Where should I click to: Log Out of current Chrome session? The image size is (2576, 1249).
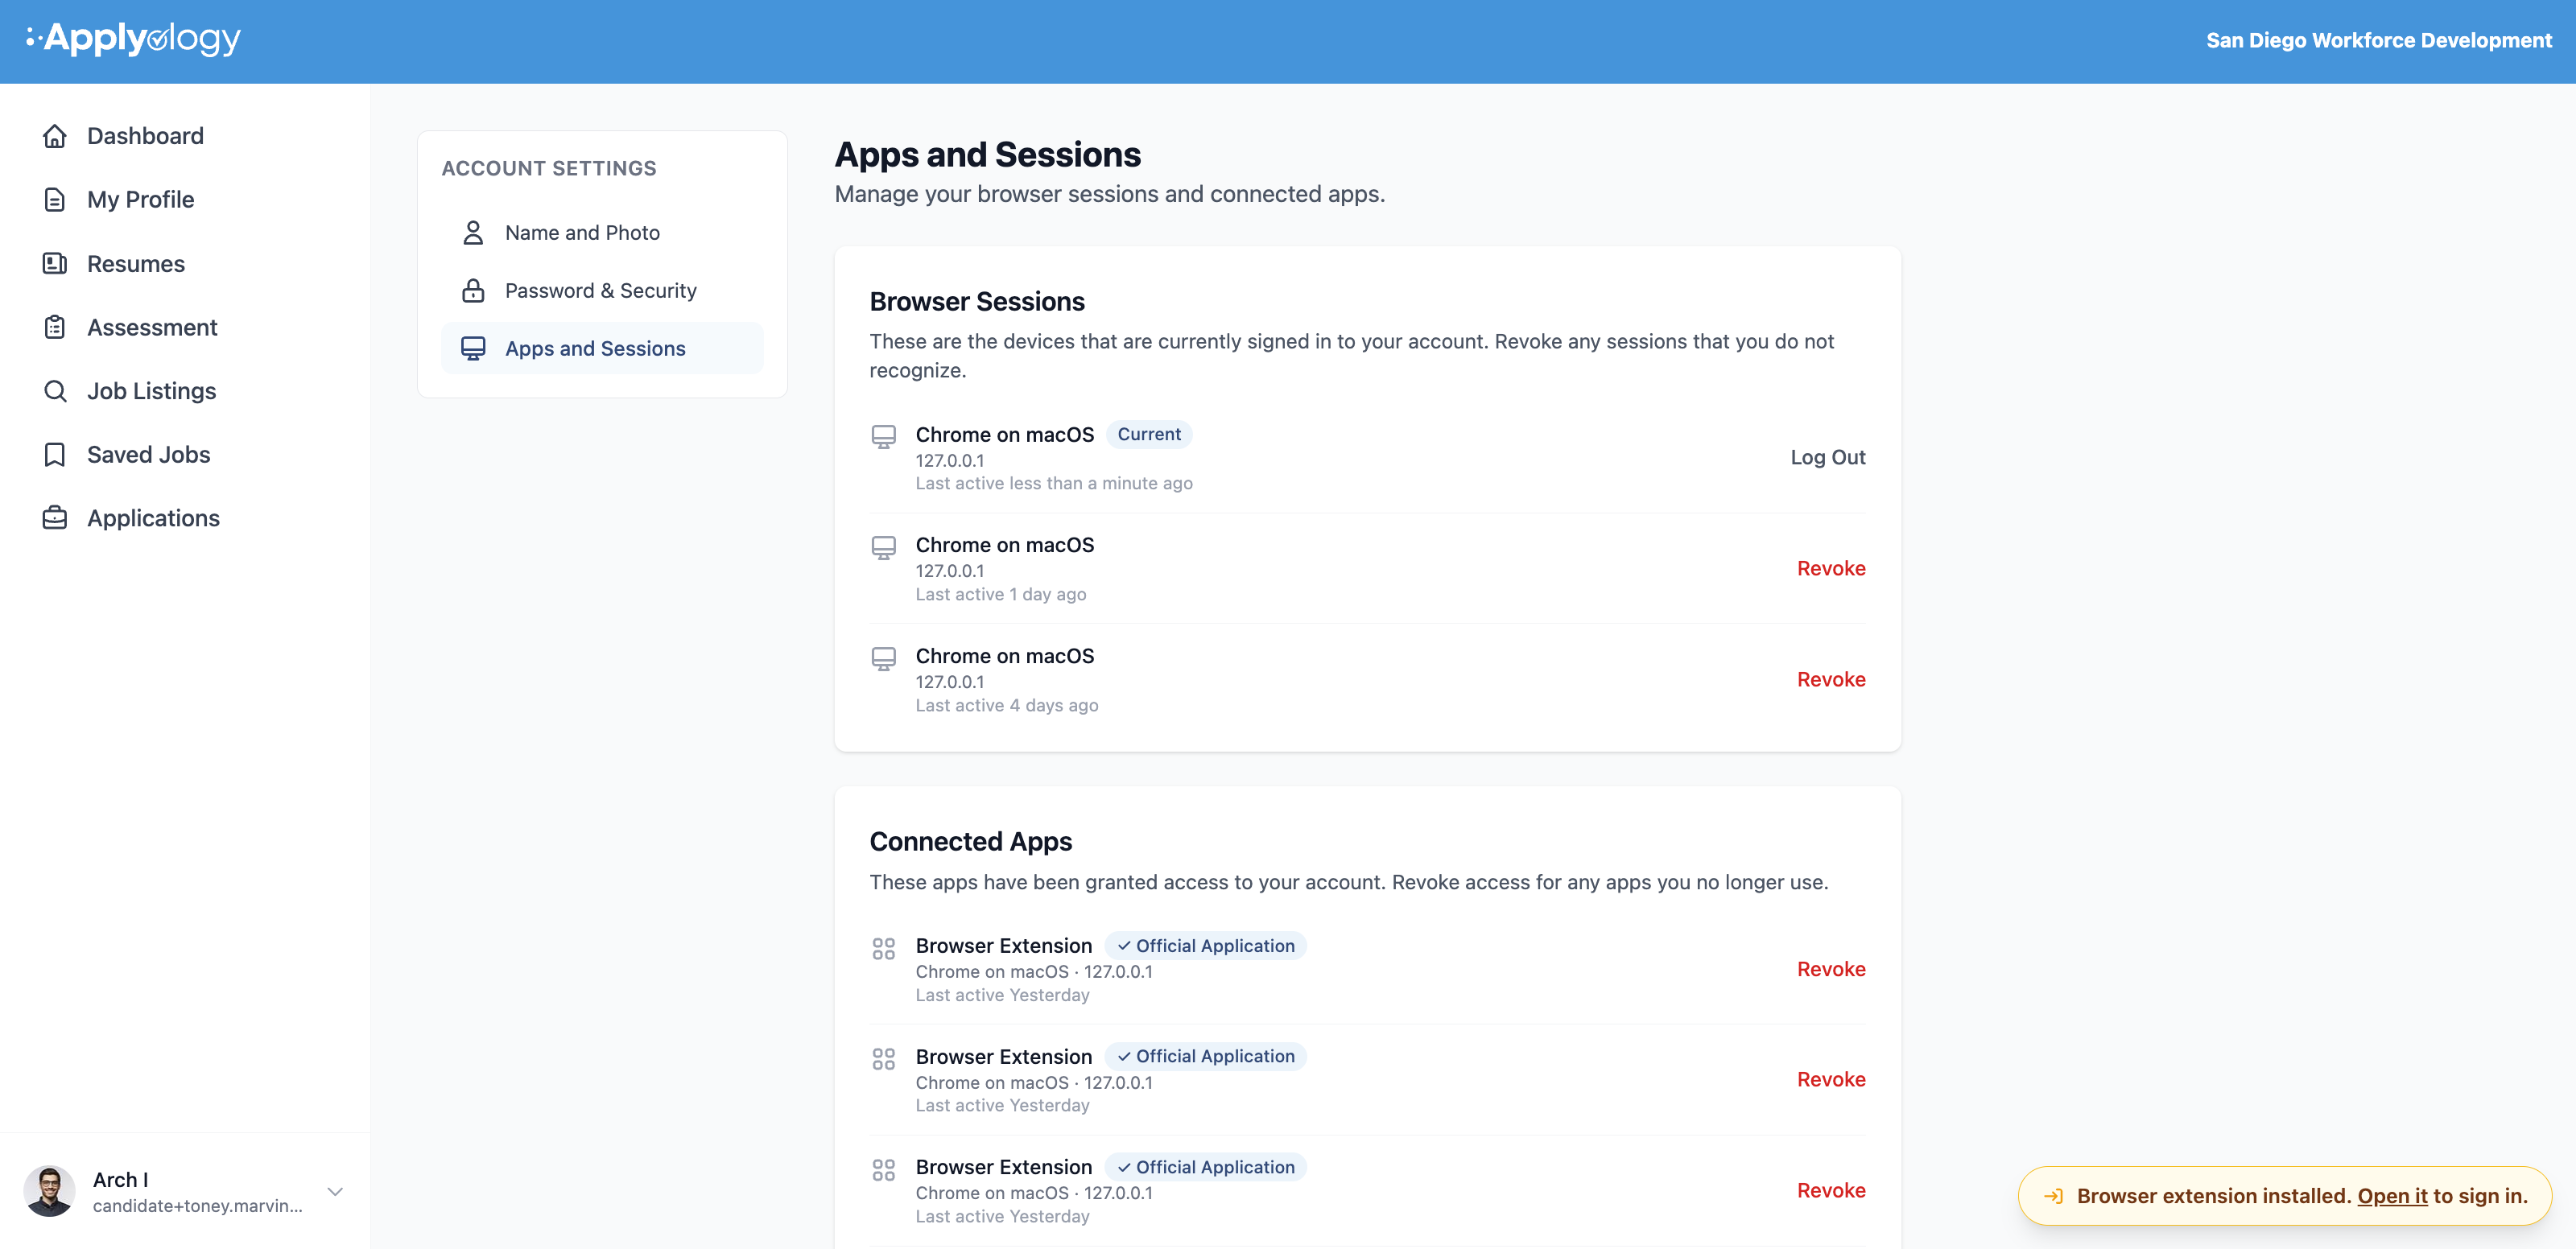[1827, 458]
